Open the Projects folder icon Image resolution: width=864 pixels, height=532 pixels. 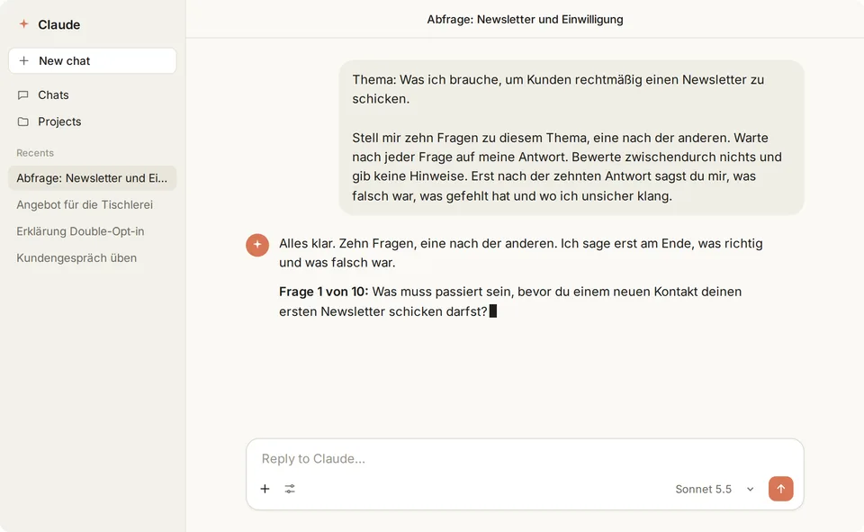23,122
